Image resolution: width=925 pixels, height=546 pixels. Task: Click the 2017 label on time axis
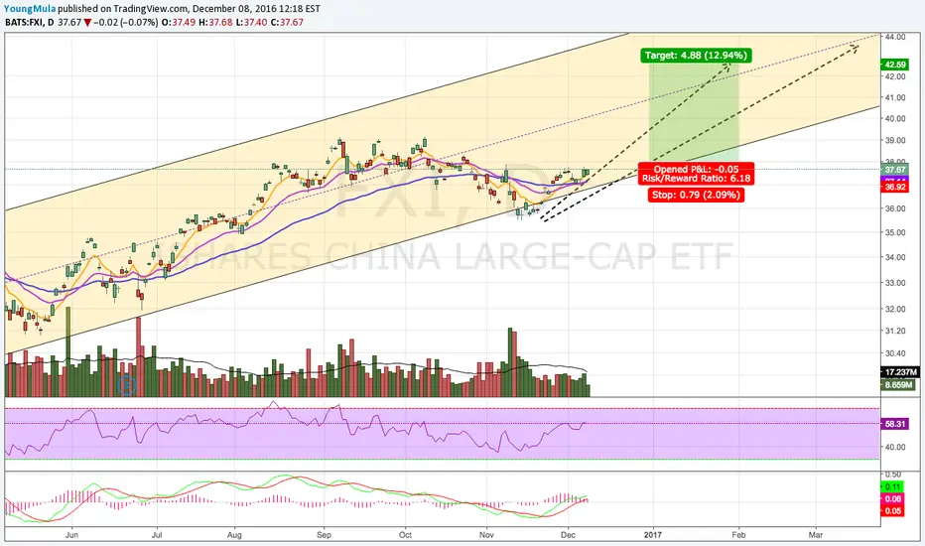[653, 535]
